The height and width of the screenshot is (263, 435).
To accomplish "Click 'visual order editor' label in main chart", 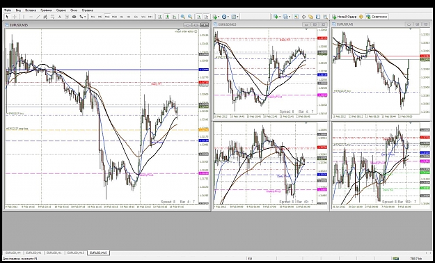I will [x=186, y=31].
